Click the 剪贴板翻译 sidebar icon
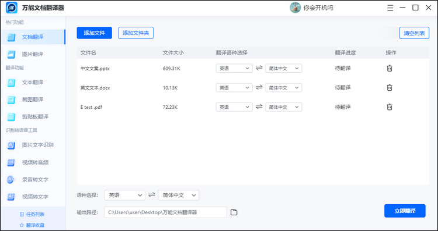The image size is (438, 231). point(12,116)
